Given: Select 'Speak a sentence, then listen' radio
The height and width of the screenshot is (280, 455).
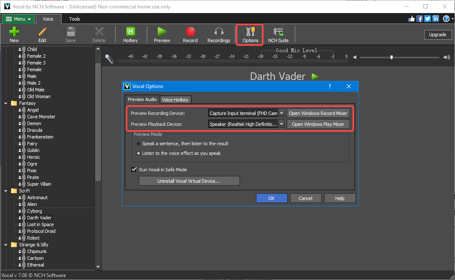Looking at the screenshot, I should pos(139,144).
